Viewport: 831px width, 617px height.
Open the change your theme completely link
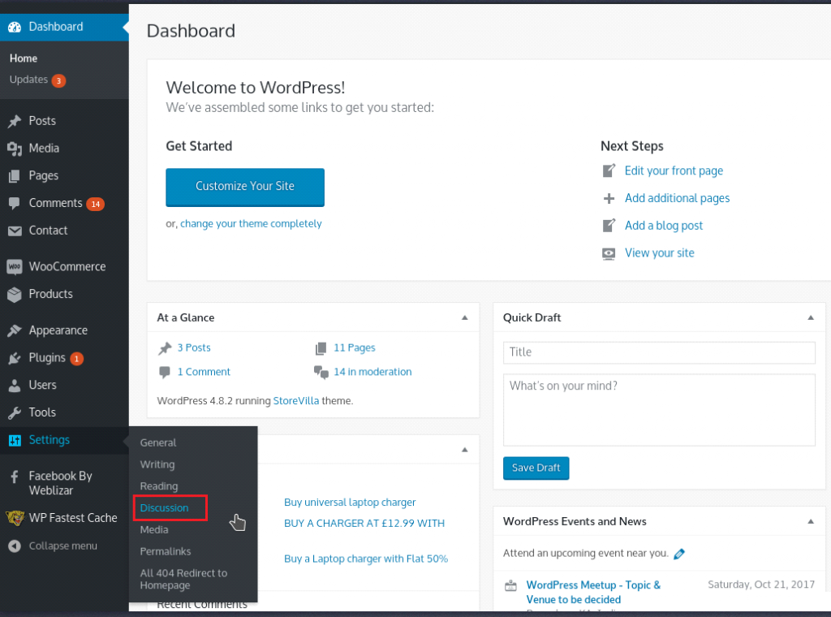(x=251, y=223)
